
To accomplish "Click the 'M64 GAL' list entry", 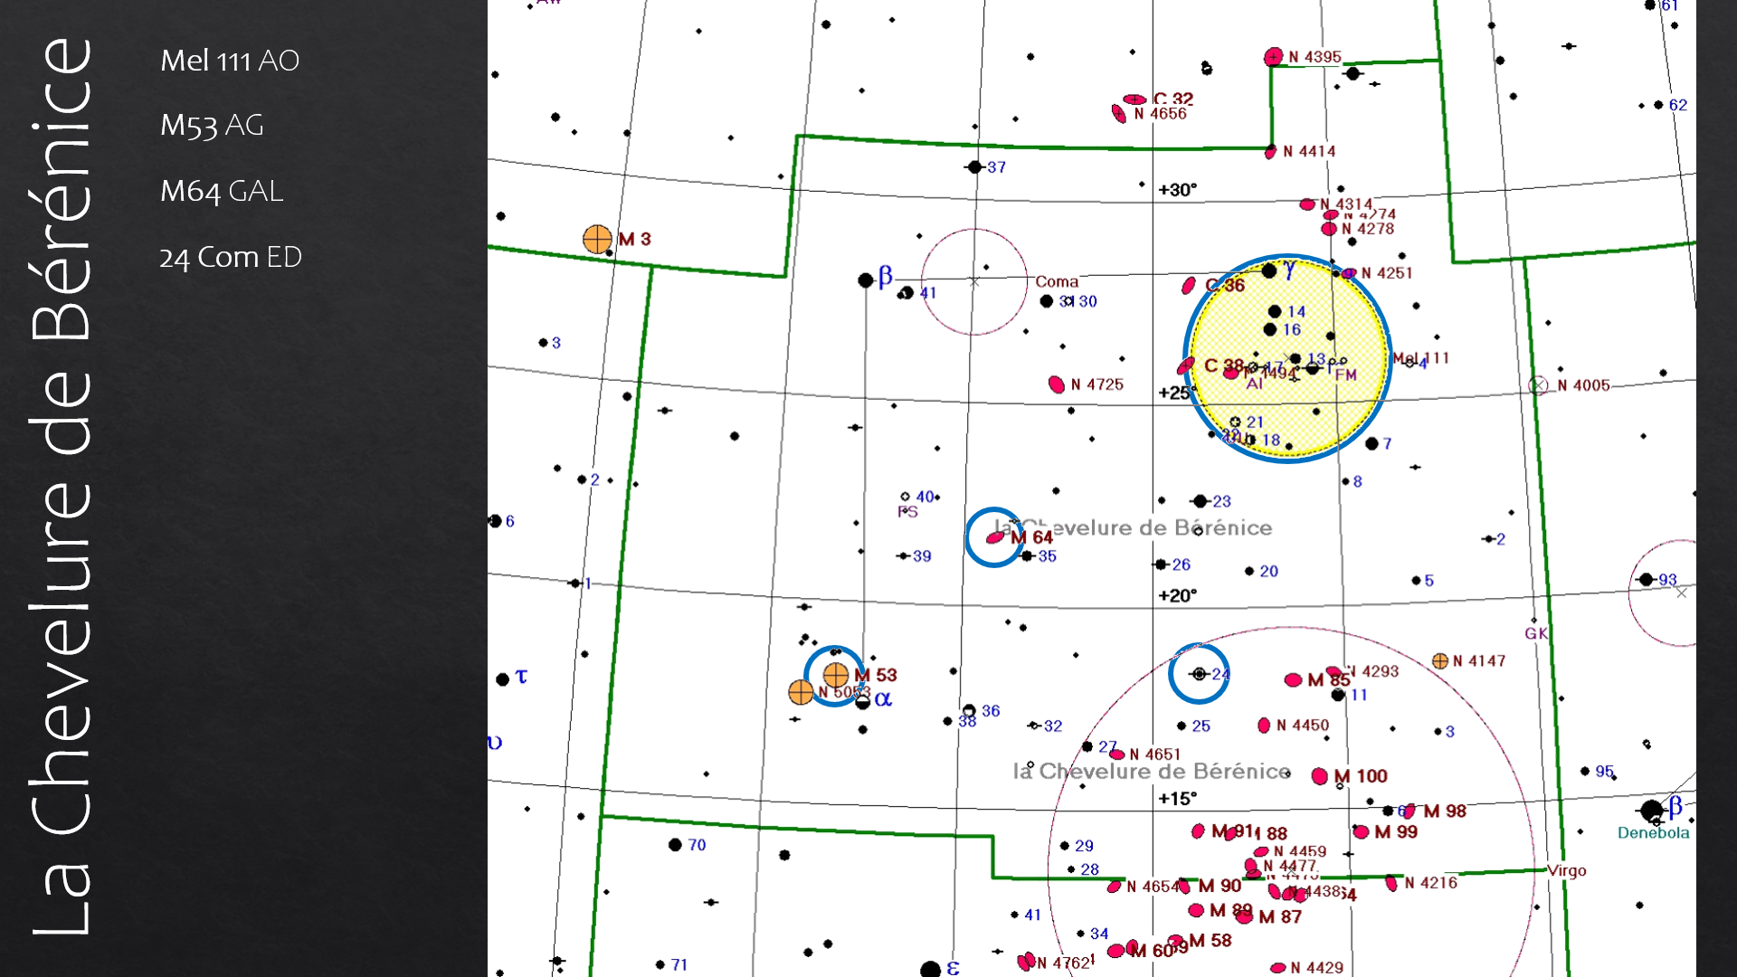I will pyautogui.click(x=222, y=192).
